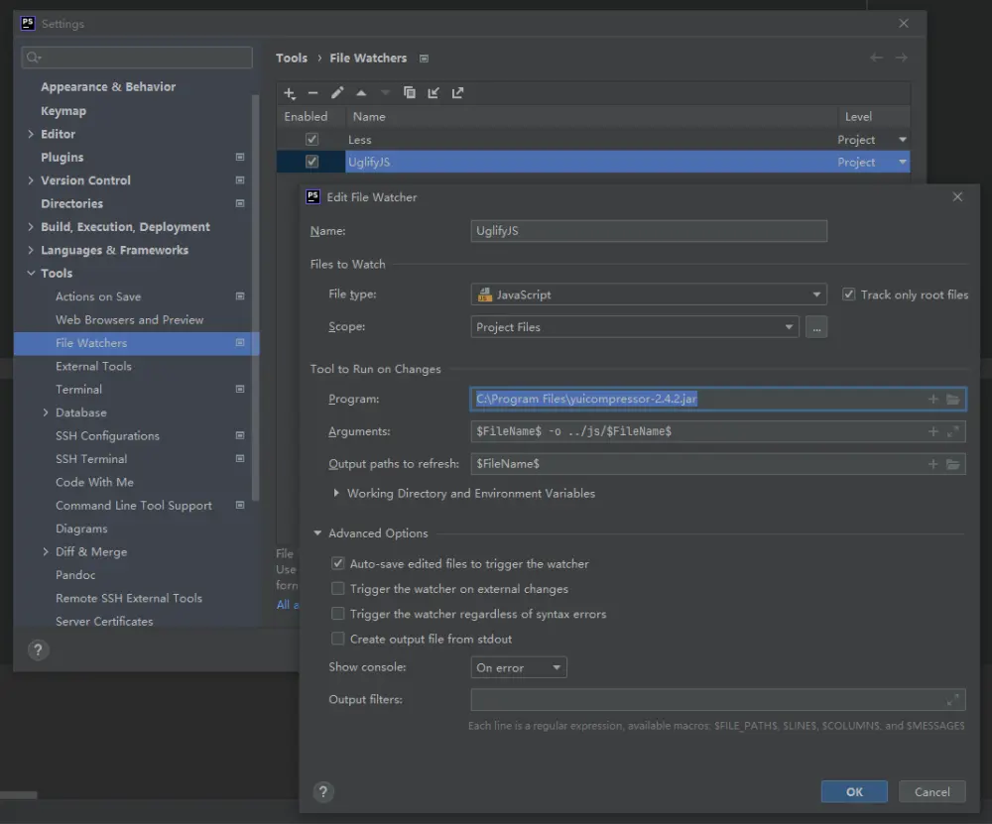Go back in Settings navigation history
This screenshot has width=992, height=824.
pos(876,58)
